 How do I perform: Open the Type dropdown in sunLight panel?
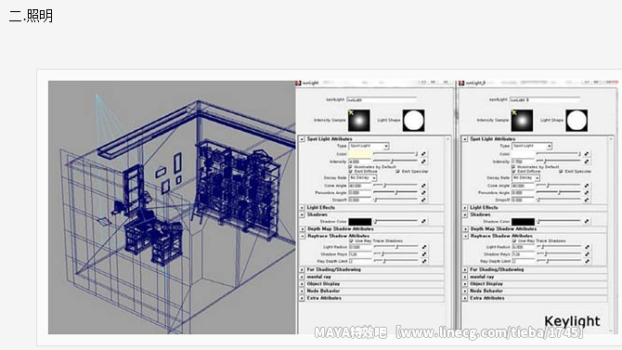click(x=369, y=146)
